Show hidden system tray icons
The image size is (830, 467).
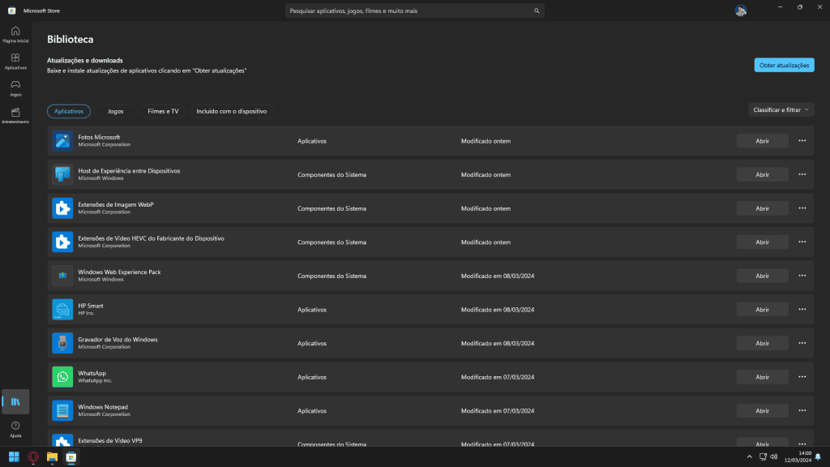[749, 457]
